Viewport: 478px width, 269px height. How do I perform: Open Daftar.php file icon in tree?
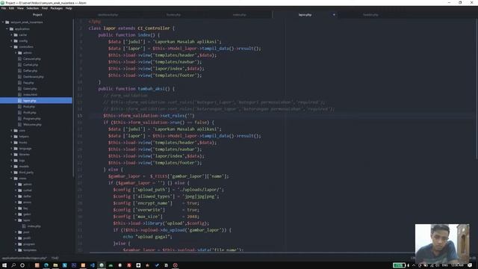pyautogui.click(x=20, y=71)
